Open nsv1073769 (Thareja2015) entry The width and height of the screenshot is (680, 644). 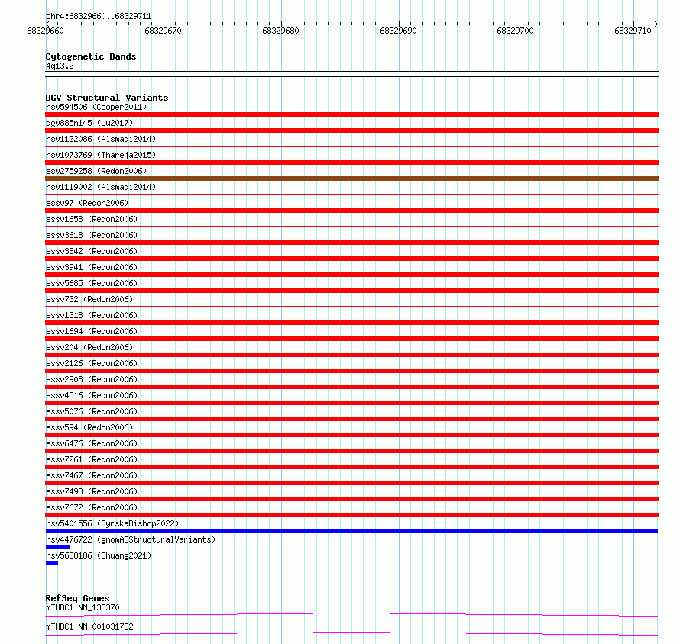coord(101,155)
